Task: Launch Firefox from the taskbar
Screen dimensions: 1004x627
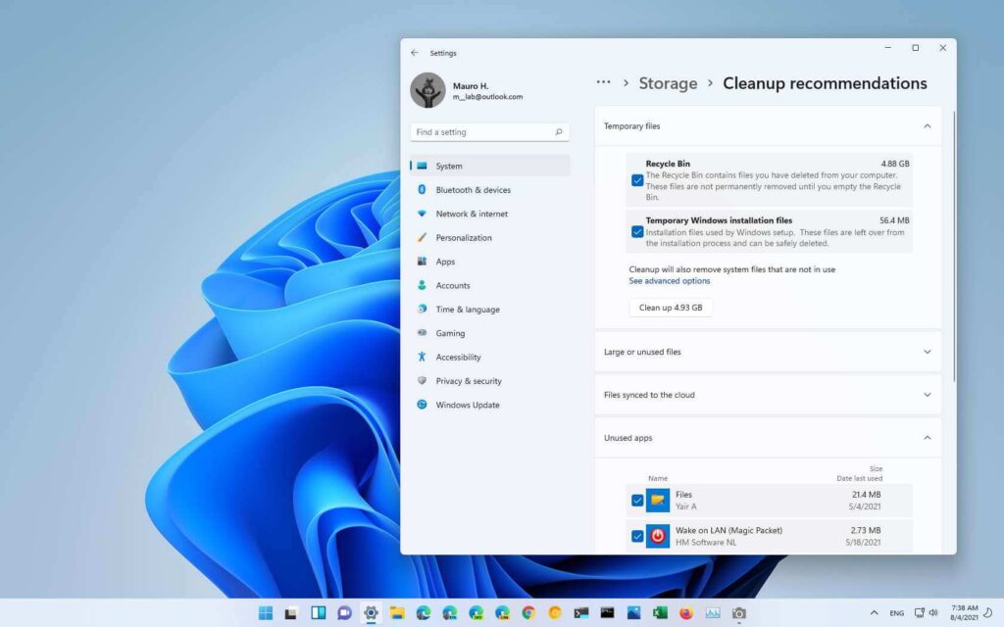Action: pos(686,613)
